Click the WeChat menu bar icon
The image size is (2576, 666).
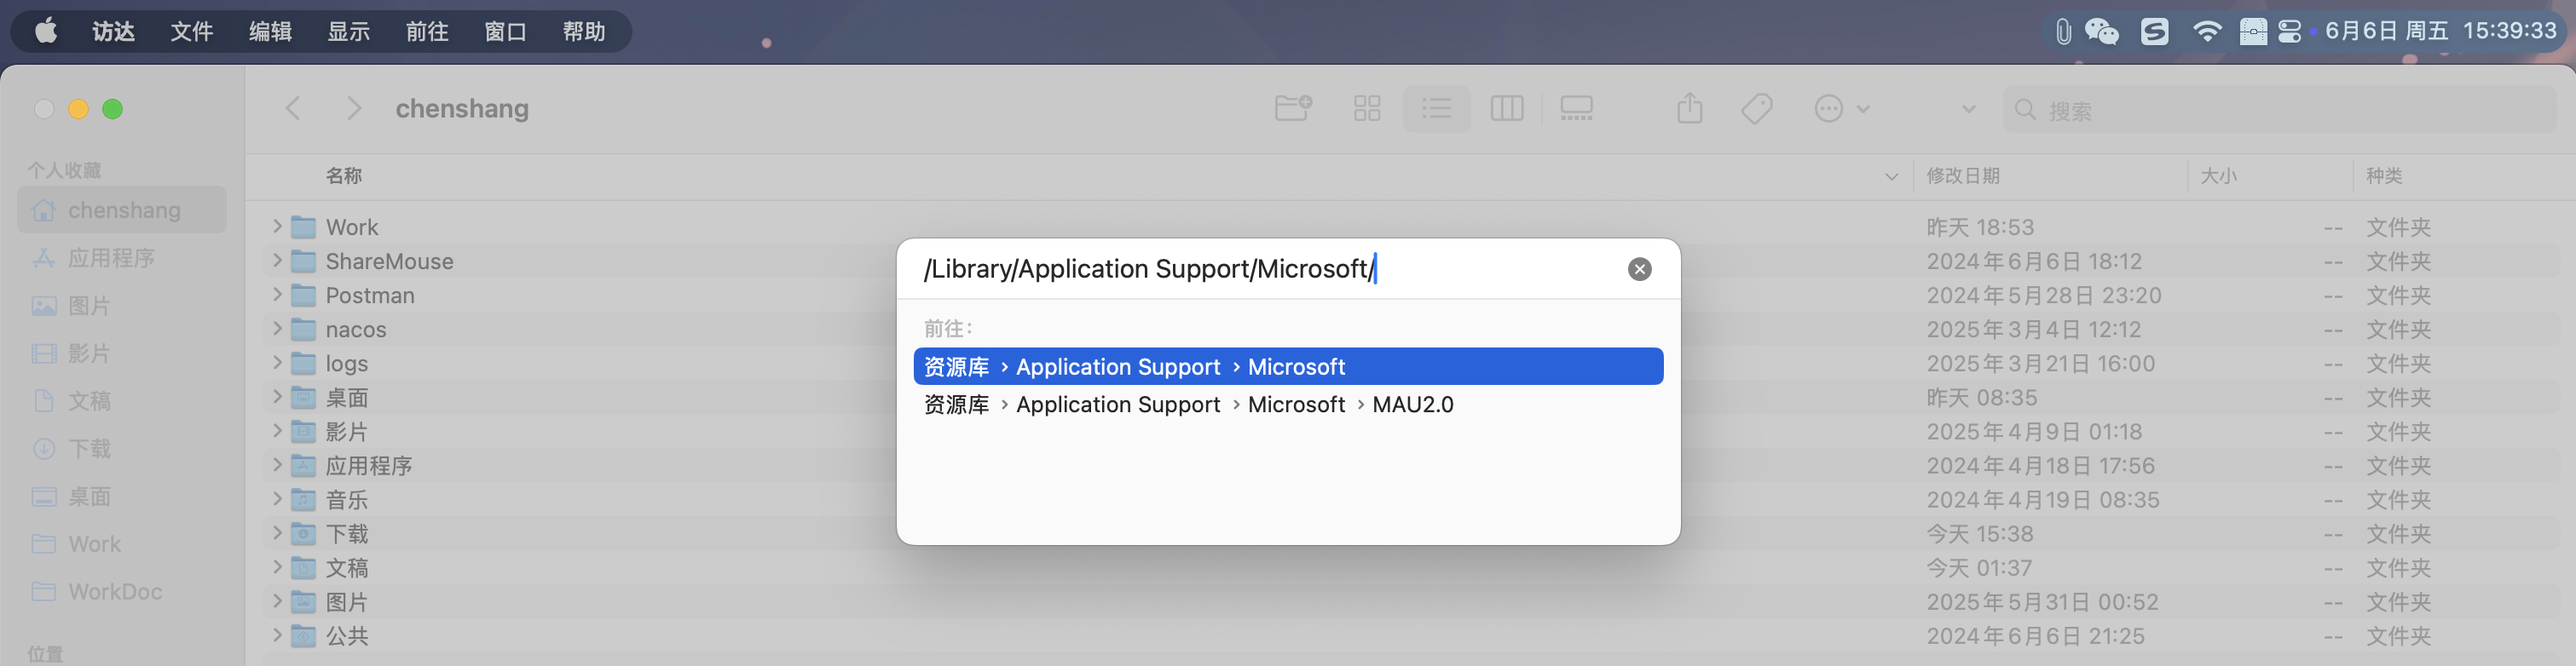pos(2101,32)
